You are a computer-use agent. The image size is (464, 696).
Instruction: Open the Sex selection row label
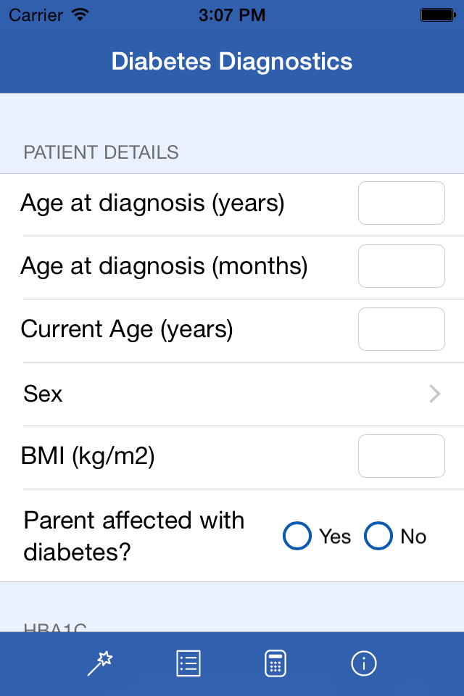[x=43, y=394]
